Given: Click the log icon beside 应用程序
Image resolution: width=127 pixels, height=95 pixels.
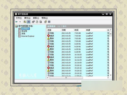Looking at the screenshot, I should (x=20, y=29).
